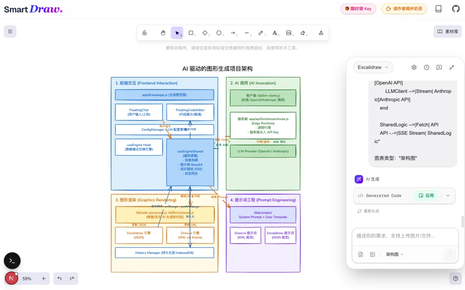Click the 请作者喝杯奶茶 button
Viewport: 465px width, 290px height.
(x=404, y=9)
